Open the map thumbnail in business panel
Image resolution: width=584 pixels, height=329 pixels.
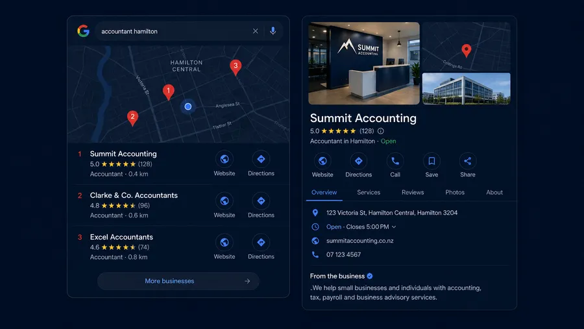pyautogui.click(x=467, y=46)
